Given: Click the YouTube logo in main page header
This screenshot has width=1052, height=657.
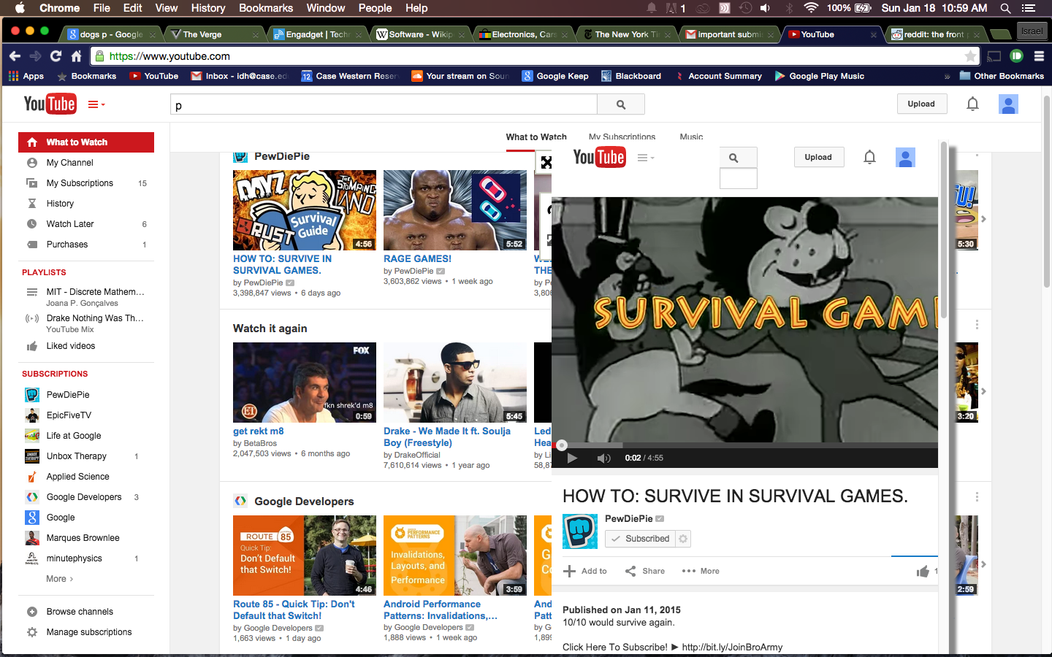Looking at the screenshot, I should point(50,104).
